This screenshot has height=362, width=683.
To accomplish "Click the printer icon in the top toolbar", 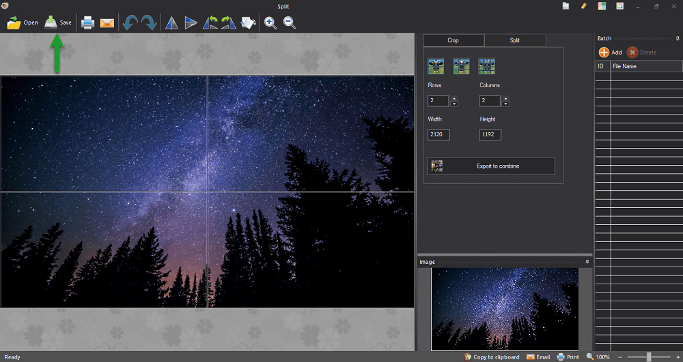I will pos(87,22).
